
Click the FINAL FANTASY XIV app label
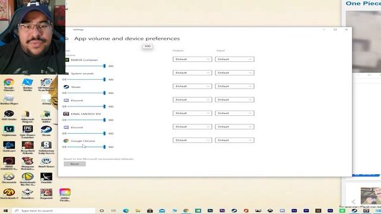pyautogui.click(x=86, y=114)
